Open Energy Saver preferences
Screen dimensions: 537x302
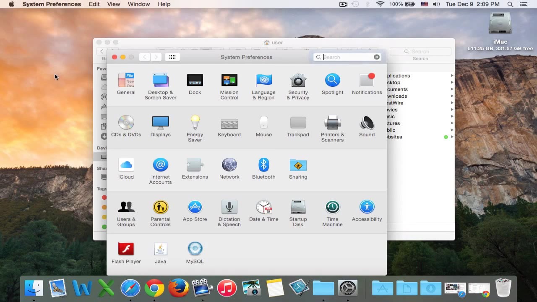[195, 129]
